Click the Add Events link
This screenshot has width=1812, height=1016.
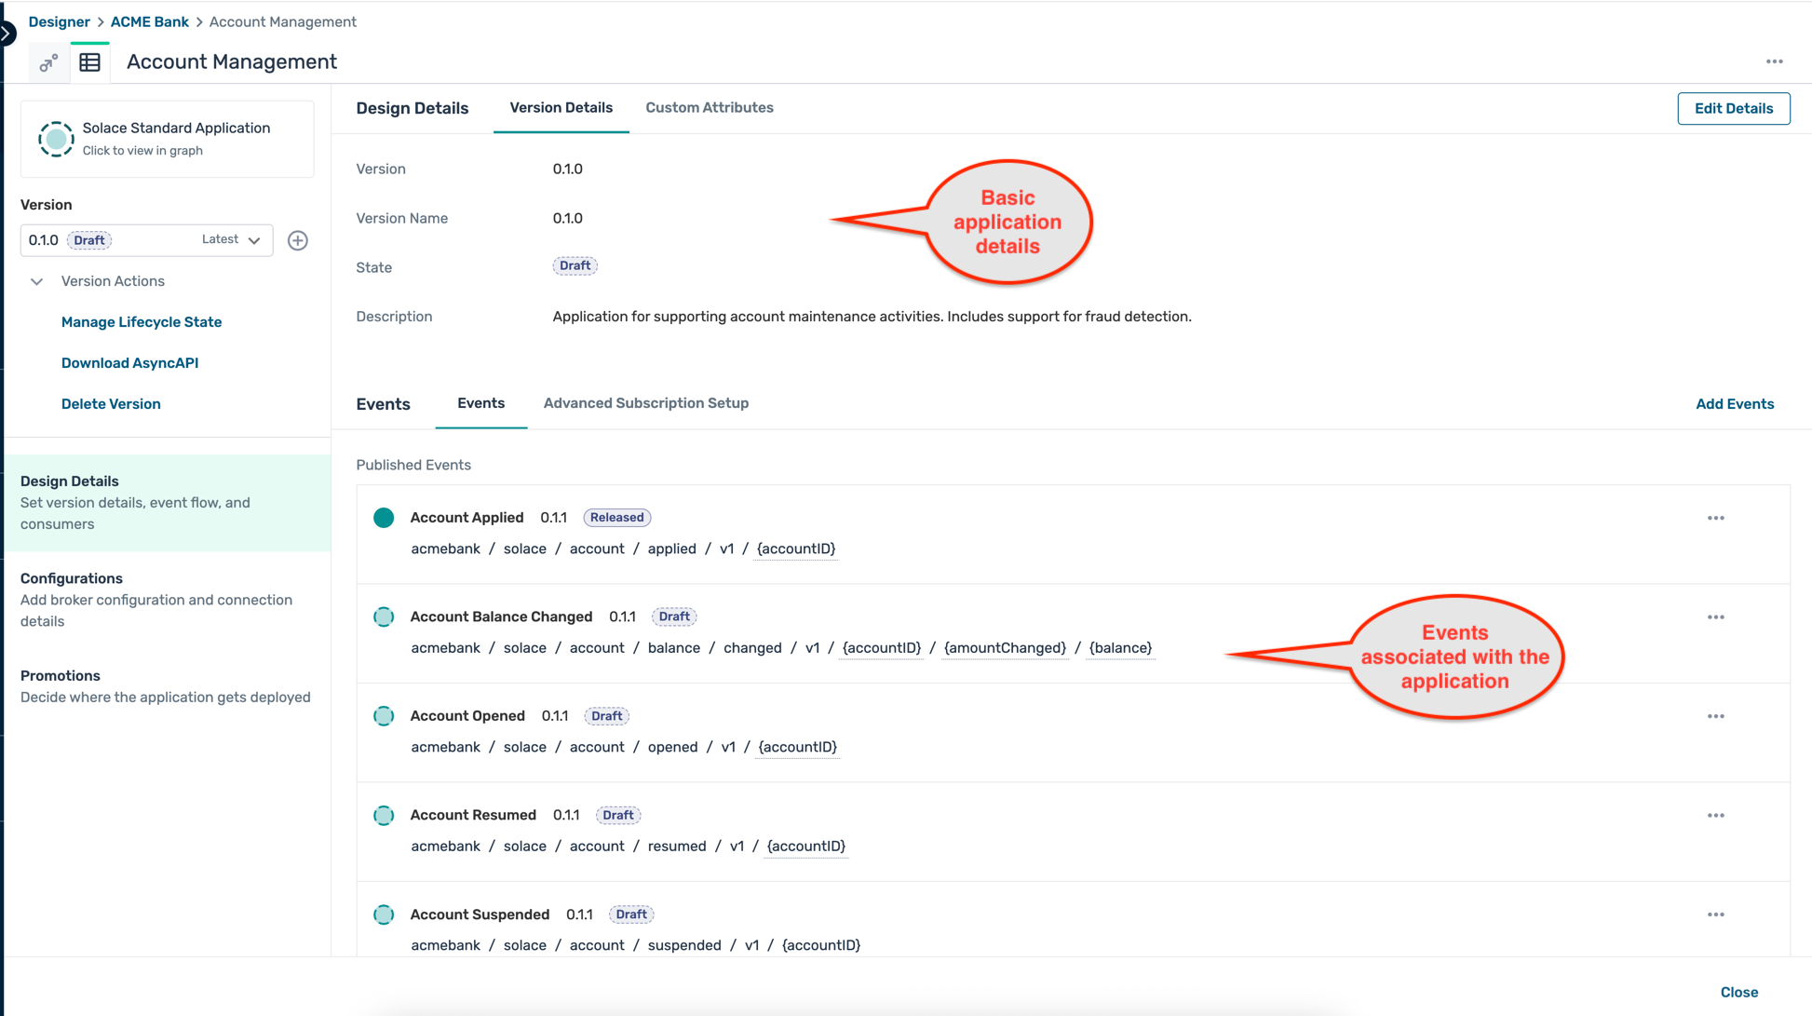1734,404
